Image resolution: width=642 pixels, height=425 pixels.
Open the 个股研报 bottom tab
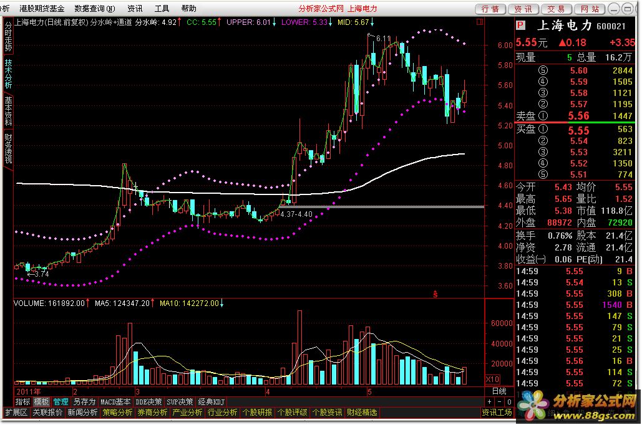click(257, 413)
